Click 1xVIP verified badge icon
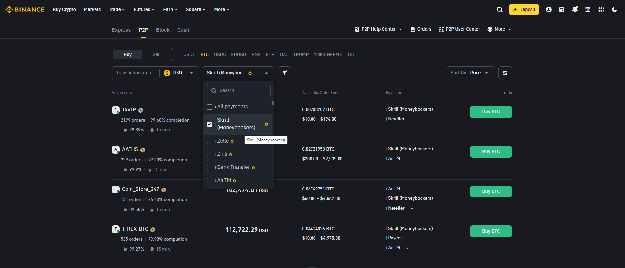625x268 pixels. pyautogui.click(x=141, y=110)
